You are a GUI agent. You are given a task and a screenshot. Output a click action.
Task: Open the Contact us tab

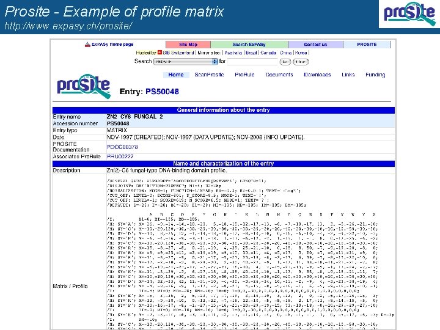point(315,45)
